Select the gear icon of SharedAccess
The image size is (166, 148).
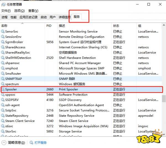point(3,47)
